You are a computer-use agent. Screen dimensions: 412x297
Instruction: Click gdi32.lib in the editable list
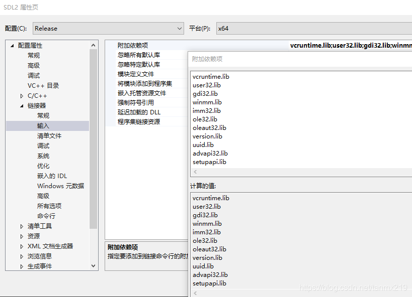click(x=205, y=94)
